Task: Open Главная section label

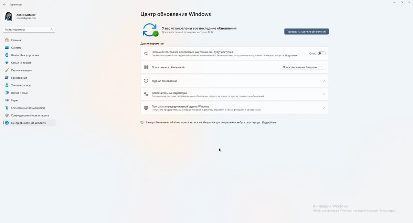Action: (16, 40)
